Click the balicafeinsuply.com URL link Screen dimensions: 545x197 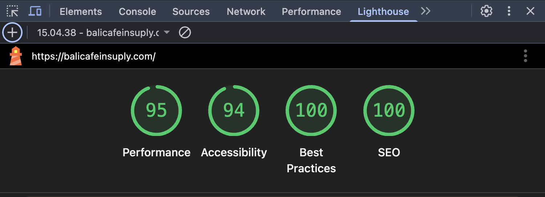pyautogui.click(x=94, y=57)
